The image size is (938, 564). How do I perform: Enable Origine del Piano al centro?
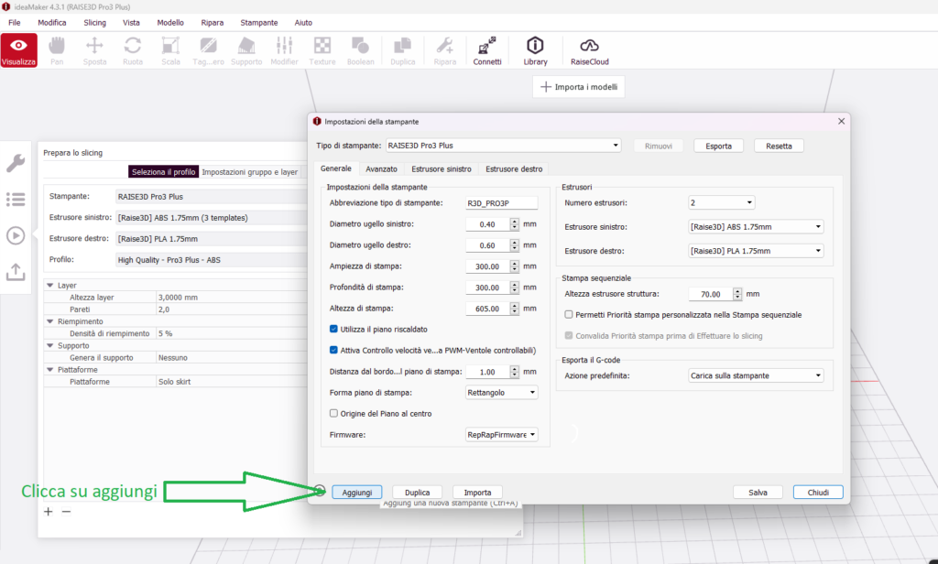click(333, 413)
